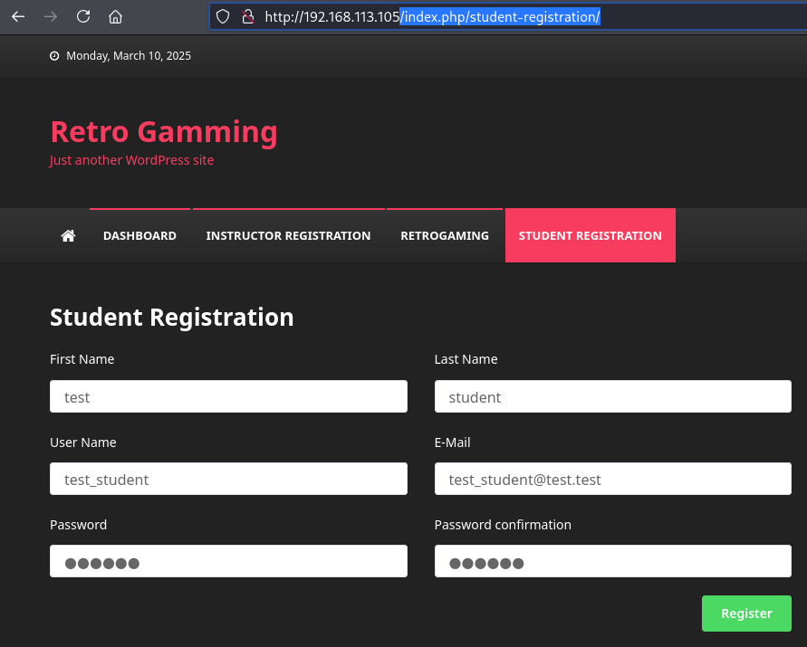The width and height of the screenshot is (807, 647).
Task: Submit the form with Register button
Action: (746, 613)
